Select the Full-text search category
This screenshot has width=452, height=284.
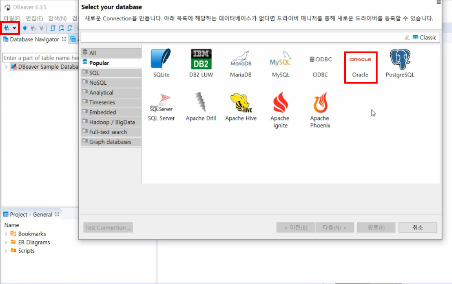111,132
